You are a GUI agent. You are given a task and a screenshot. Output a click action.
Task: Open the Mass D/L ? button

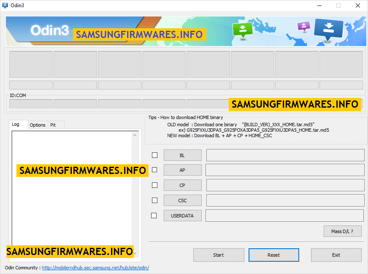click(342, 231)
